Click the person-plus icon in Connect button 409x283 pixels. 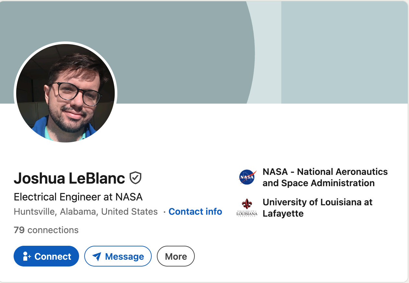(27, 256)
